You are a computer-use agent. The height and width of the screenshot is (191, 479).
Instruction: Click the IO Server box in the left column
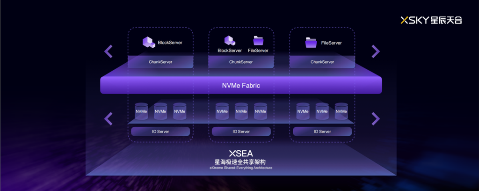160,132
